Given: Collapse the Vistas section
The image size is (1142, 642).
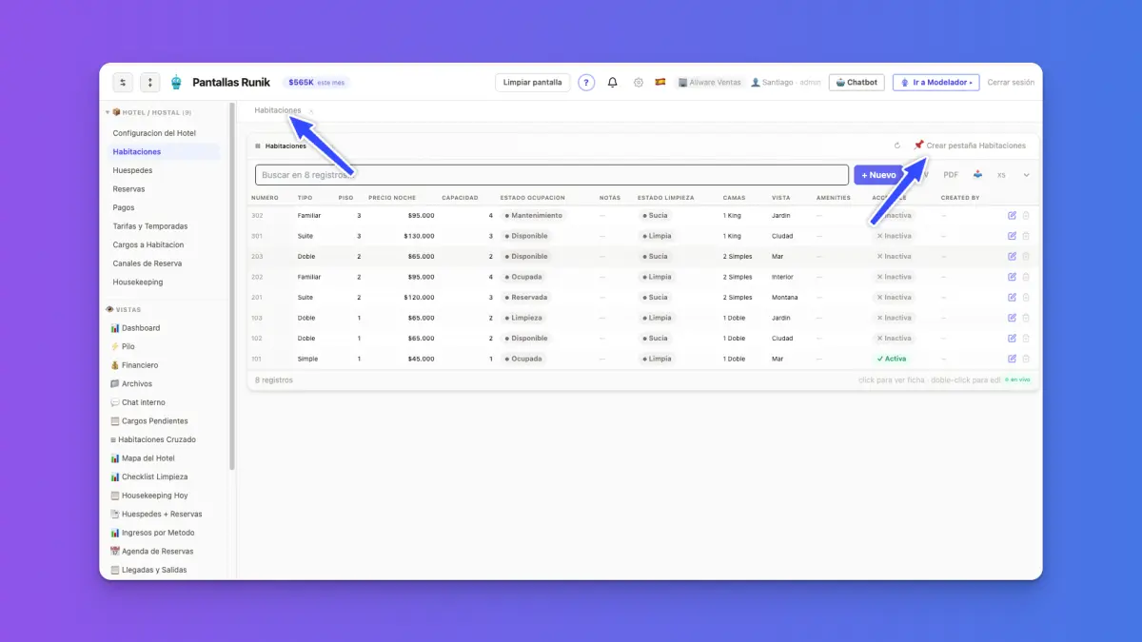Looking at the screenshot, I should pyautogui.click(x=124, y=309).
